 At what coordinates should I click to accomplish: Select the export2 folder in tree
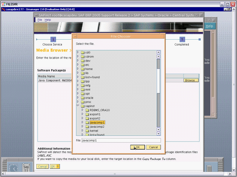(95, 118)
